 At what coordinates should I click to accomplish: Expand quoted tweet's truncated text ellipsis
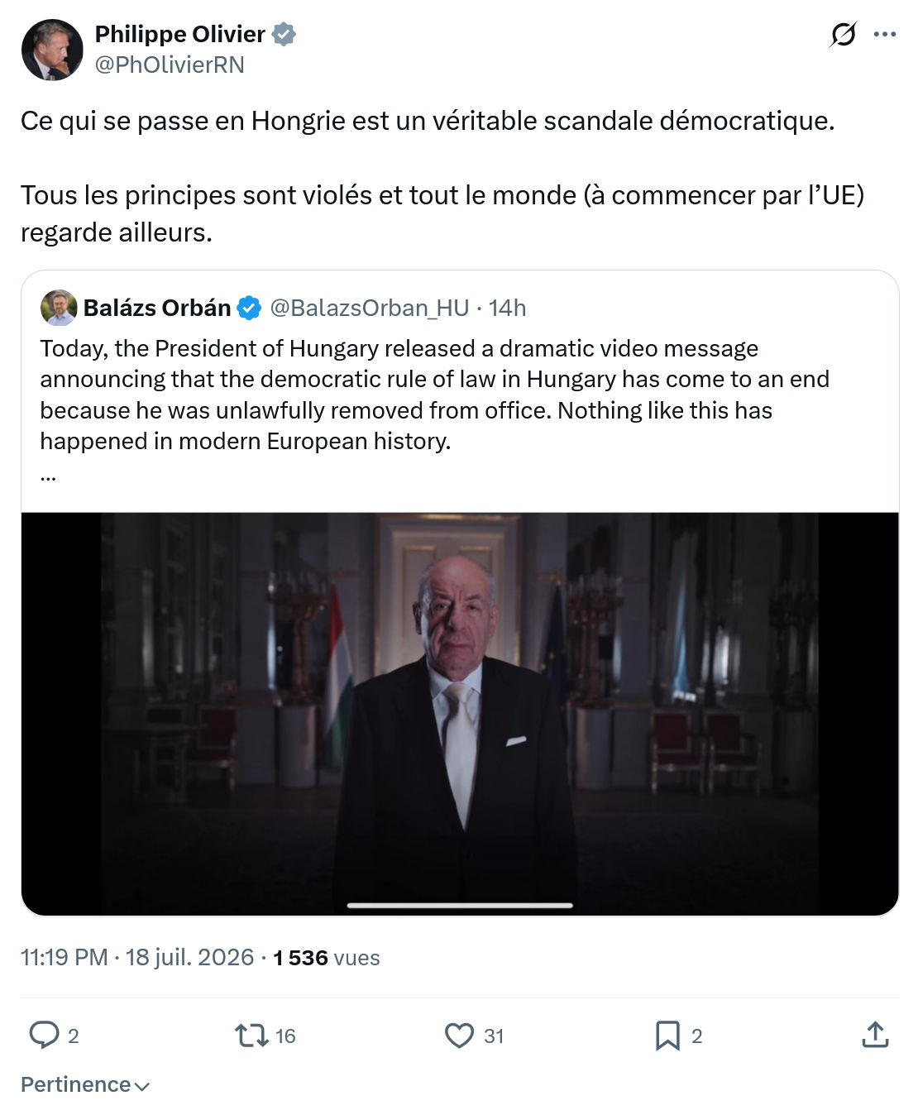coord(48,476)
